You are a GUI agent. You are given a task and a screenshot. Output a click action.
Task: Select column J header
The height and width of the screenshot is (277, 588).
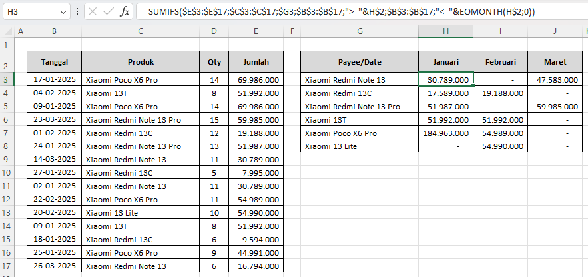pyautogui.click(x=555, y=31)
